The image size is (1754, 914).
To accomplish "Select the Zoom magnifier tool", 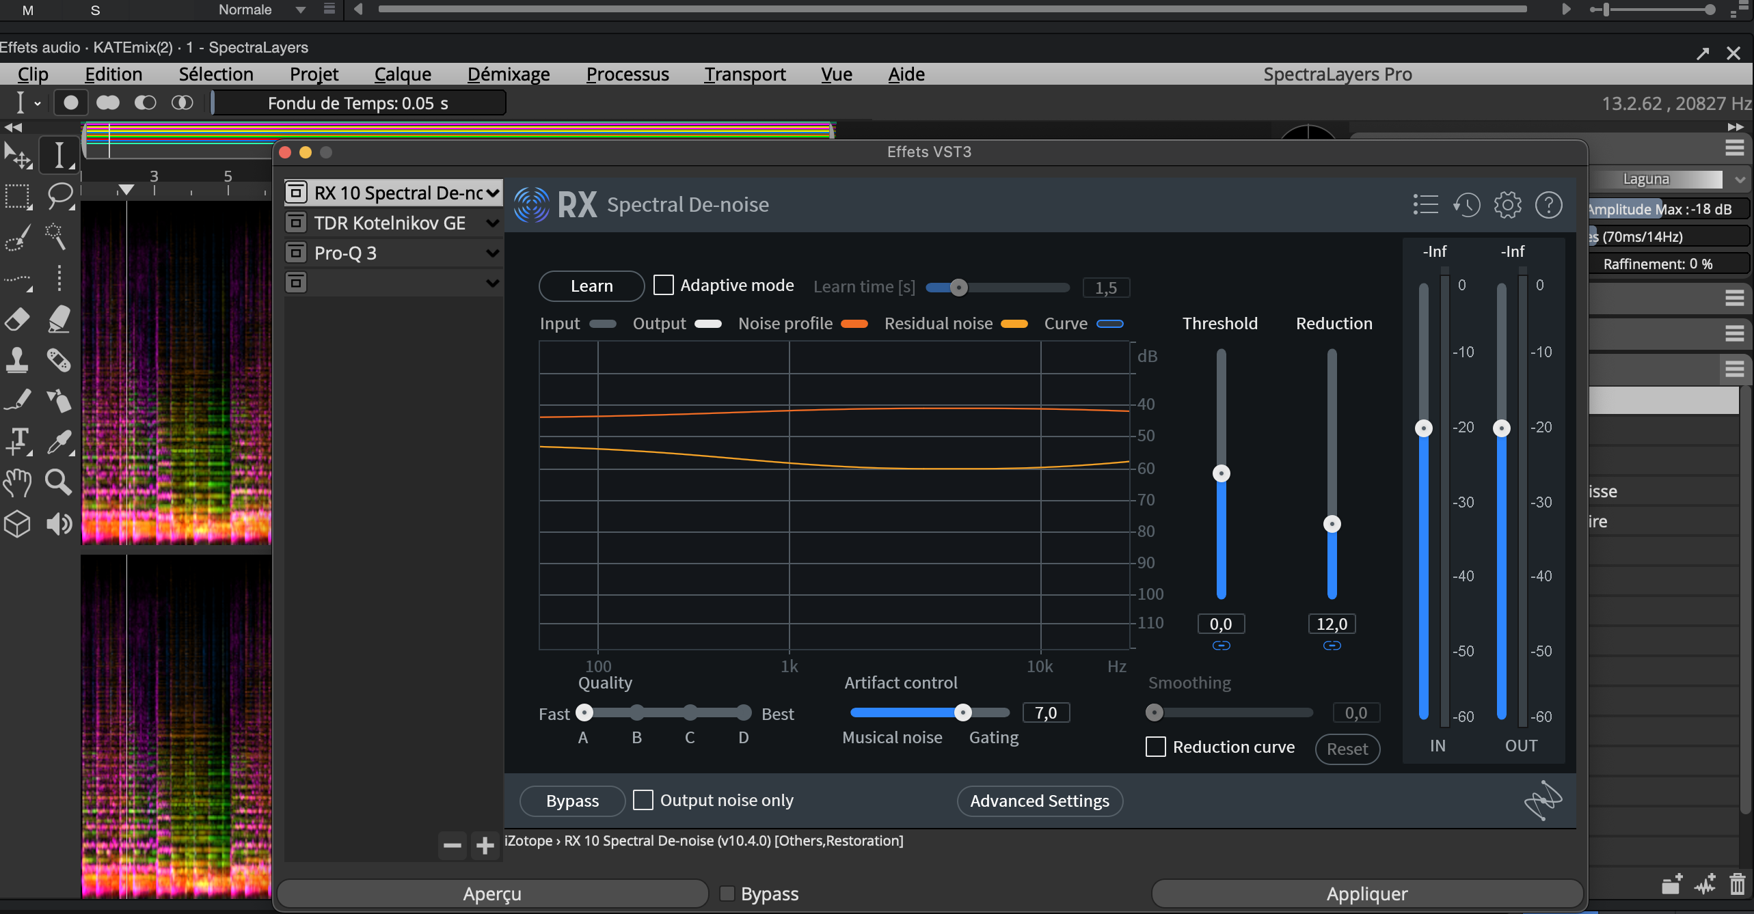I will (x=59, y=483).
